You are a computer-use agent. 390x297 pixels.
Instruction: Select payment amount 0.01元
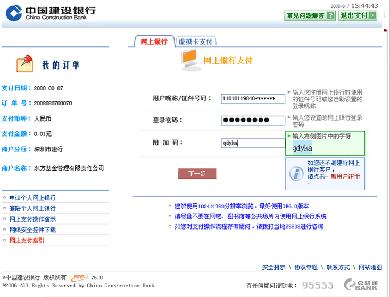pyautogui.click(x=43, y=134)
